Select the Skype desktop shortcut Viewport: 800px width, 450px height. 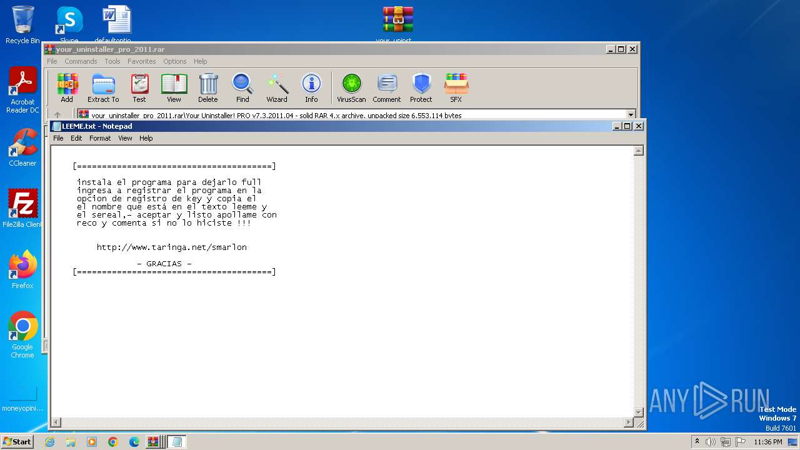69,25
